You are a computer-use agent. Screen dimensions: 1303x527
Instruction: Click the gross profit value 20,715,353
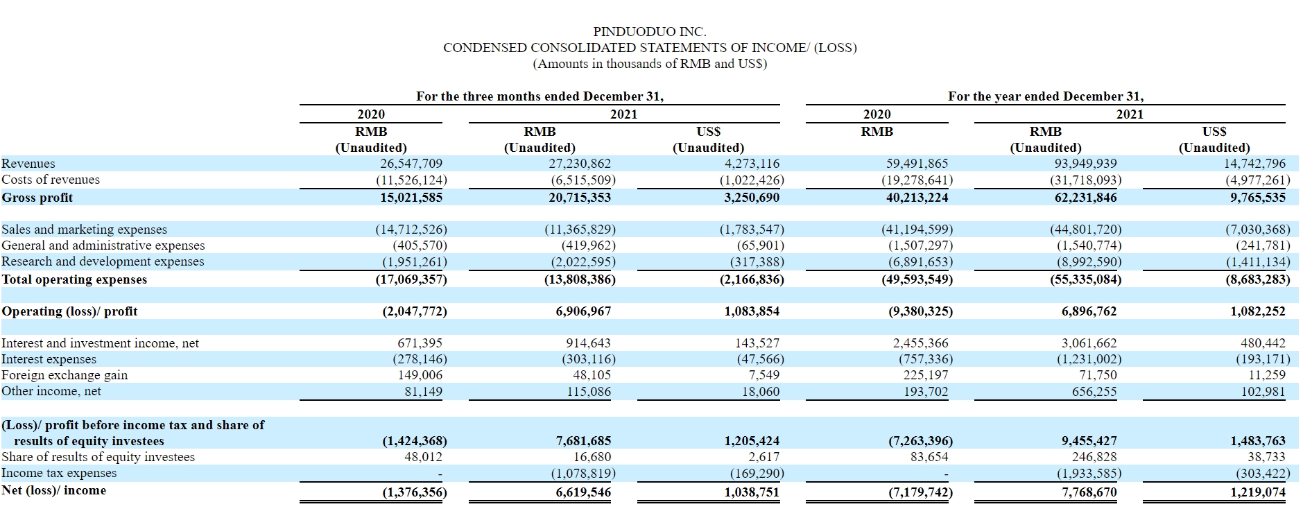(x=580, y=198)
